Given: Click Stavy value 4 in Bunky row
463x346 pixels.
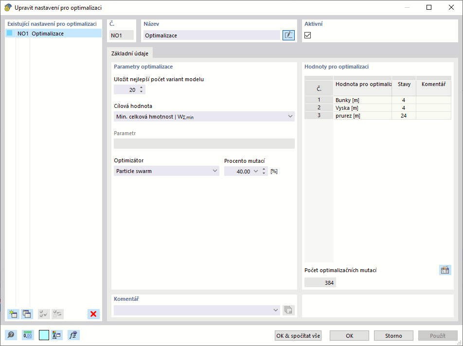Looking at the screenshot, I should pyautogui.click(x=404, y=100).
